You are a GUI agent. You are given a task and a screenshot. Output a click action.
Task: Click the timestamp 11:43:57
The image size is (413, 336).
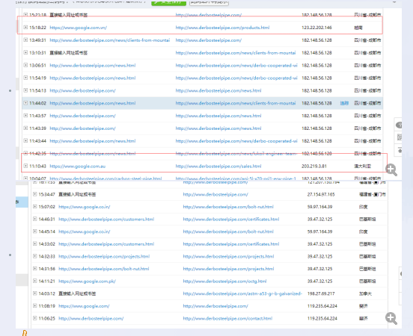(x=37, y=116)
